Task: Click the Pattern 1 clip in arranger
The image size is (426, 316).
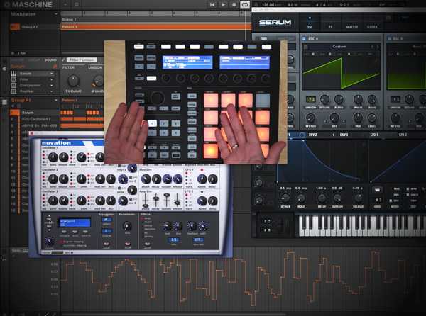Action: point(155,27)
